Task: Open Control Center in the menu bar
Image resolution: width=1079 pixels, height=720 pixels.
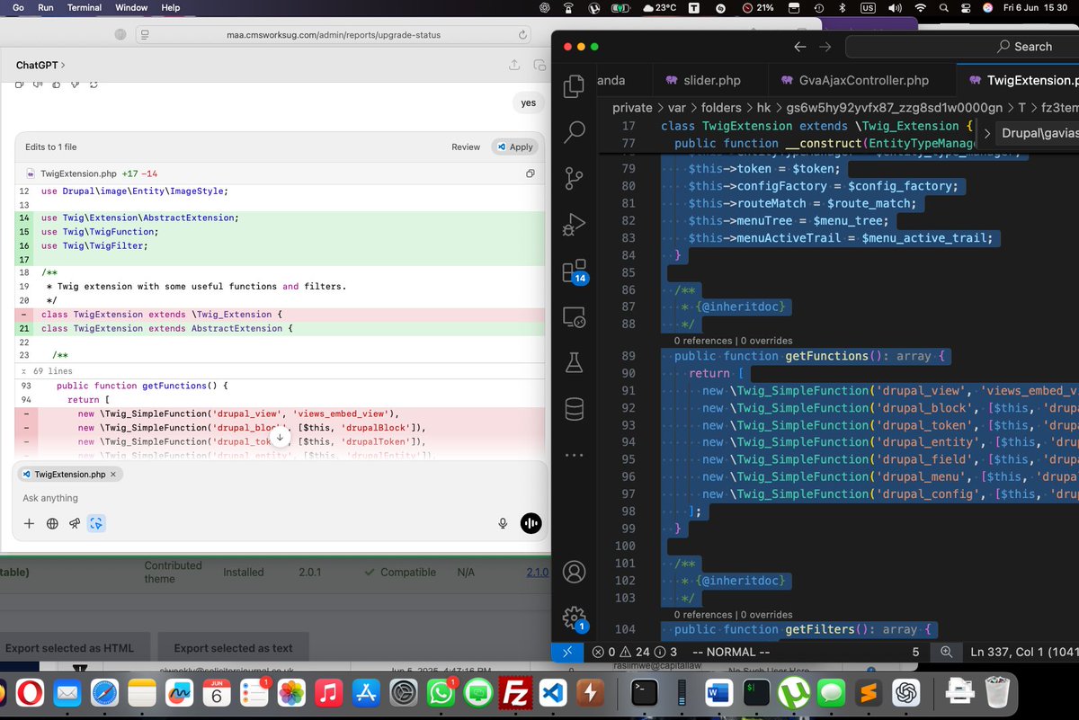Action: coord(967,7)
